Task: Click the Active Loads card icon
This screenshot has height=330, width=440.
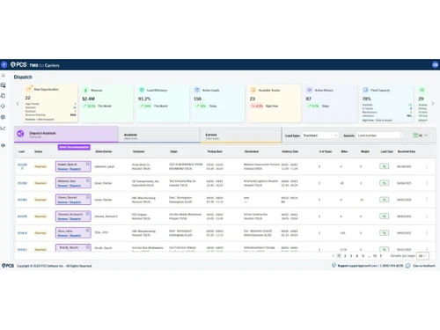Action: tap(197, 90)
